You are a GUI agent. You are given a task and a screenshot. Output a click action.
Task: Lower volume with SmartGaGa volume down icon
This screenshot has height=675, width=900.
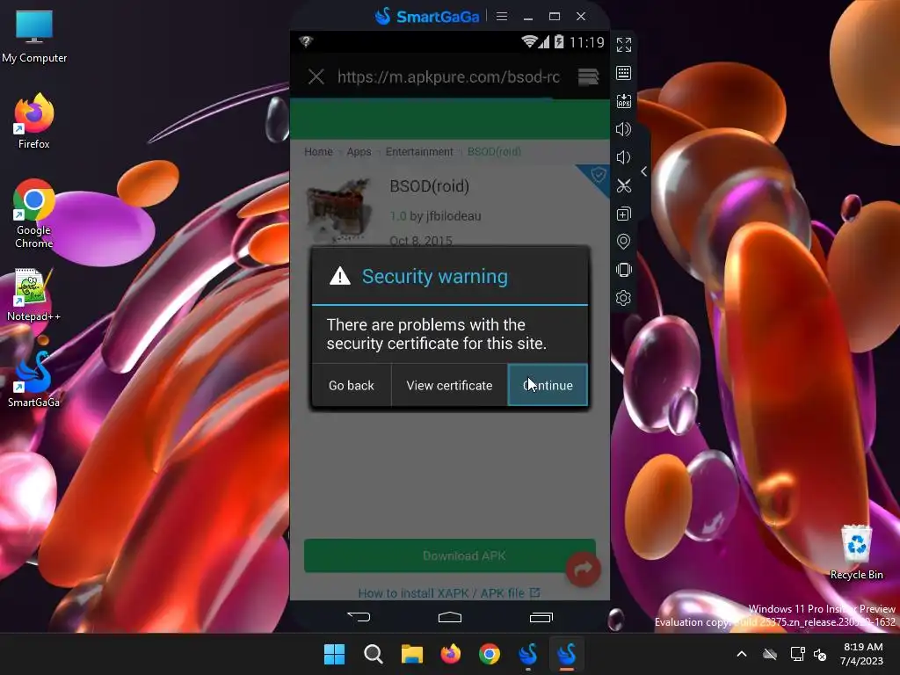[623, 157]
